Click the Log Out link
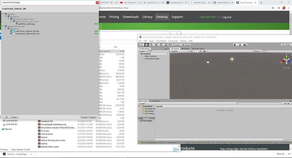Image resolution: width=292 pixels, height=158 pixels. pyautogui.click(x=227, y=17)
